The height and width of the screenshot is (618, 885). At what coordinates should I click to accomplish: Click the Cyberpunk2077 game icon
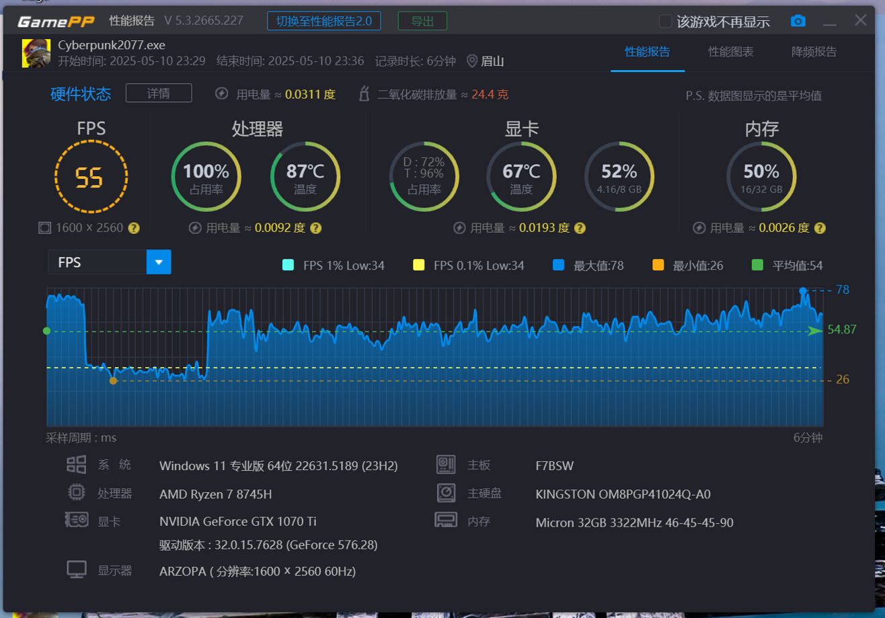coord(36,53)
